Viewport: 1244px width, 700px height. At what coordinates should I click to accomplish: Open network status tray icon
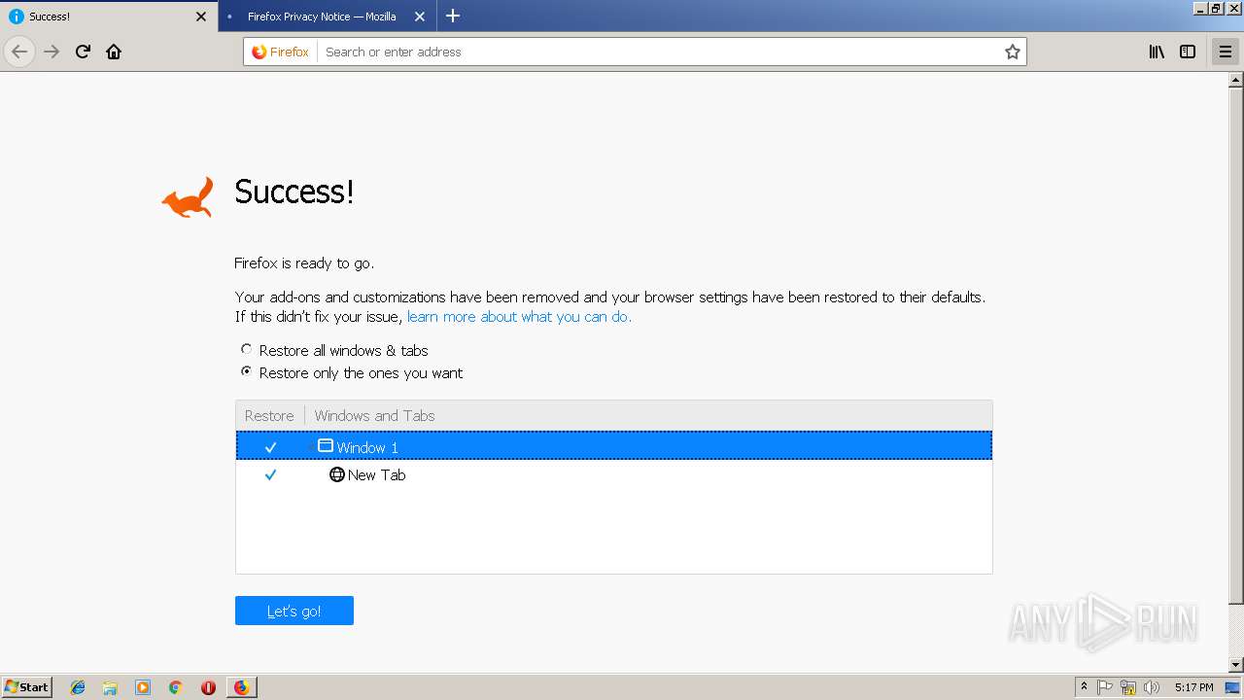tap(1128, 687)
